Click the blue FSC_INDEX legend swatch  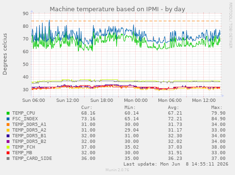(x=8, y=119)
